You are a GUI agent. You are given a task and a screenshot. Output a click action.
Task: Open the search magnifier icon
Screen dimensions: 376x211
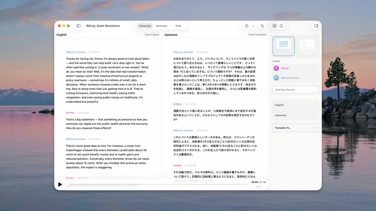pyautogui.click(x=262, y=26)
